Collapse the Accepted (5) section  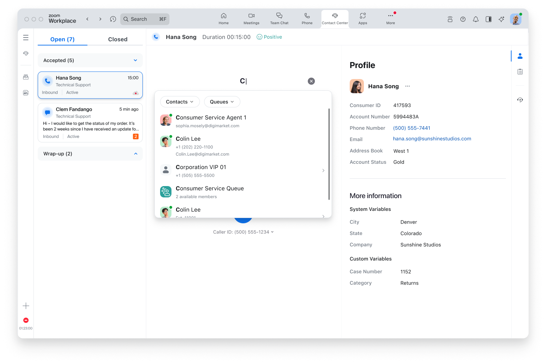[x=135, y=60]
